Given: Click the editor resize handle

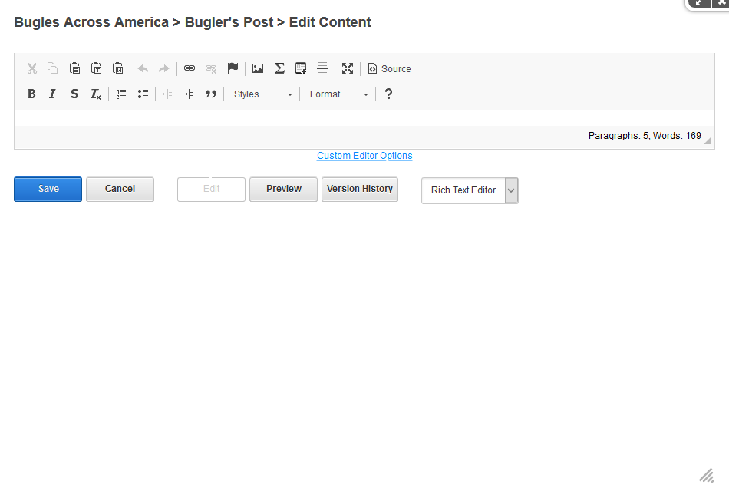Looking at the screenshot, I should tap(708, 140).
